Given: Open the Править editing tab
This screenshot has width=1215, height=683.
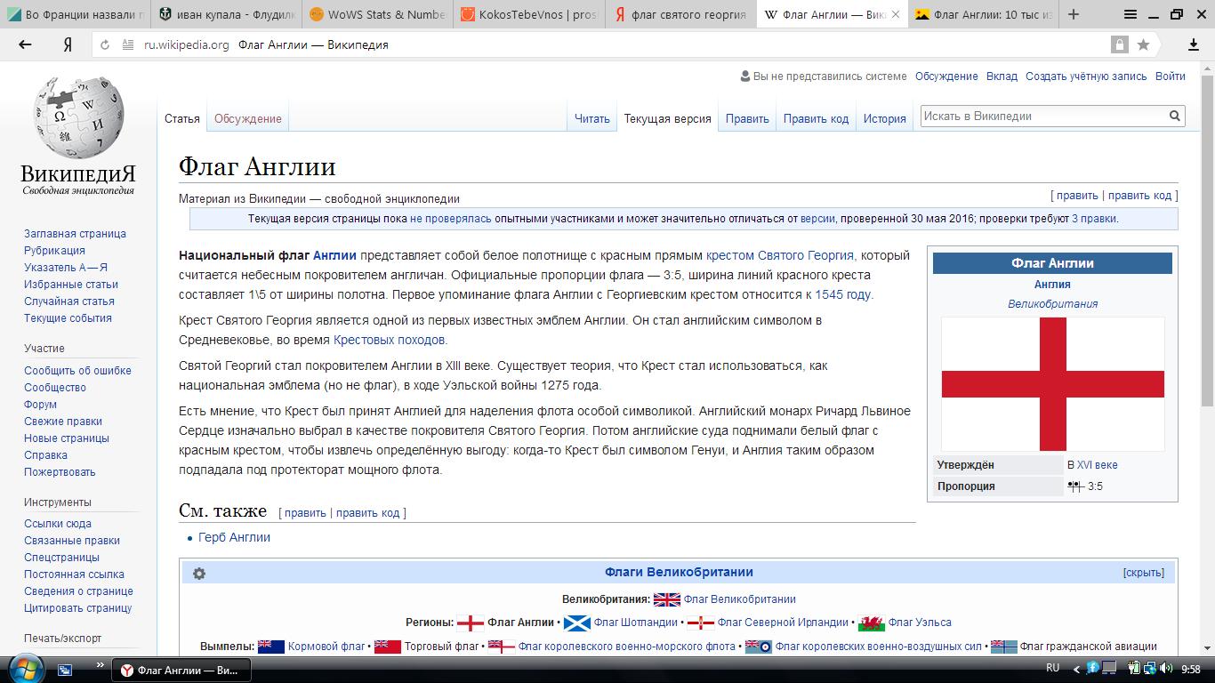Looking at the screenshot, I should point(747,118).
